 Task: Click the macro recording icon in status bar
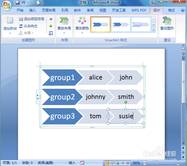tap(82, 163)
